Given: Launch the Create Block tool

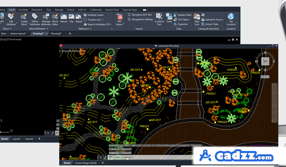Looking at the screenshot, I should [24, 19].
